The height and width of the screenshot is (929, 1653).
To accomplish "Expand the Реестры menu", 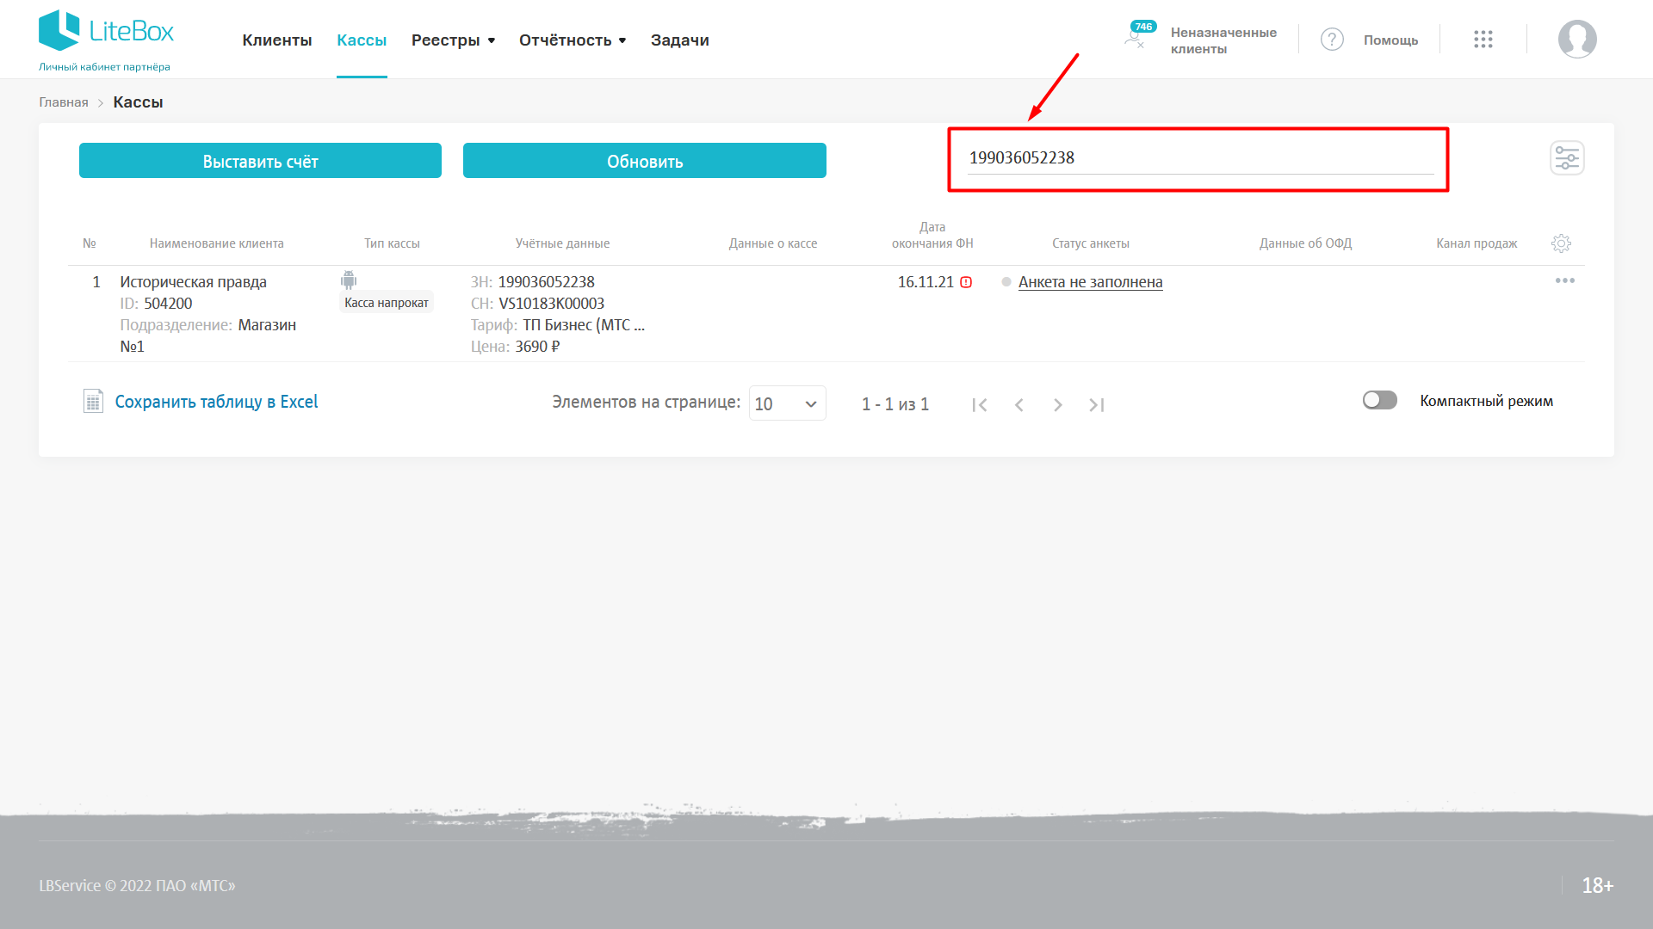I will [x=454, y=40].
